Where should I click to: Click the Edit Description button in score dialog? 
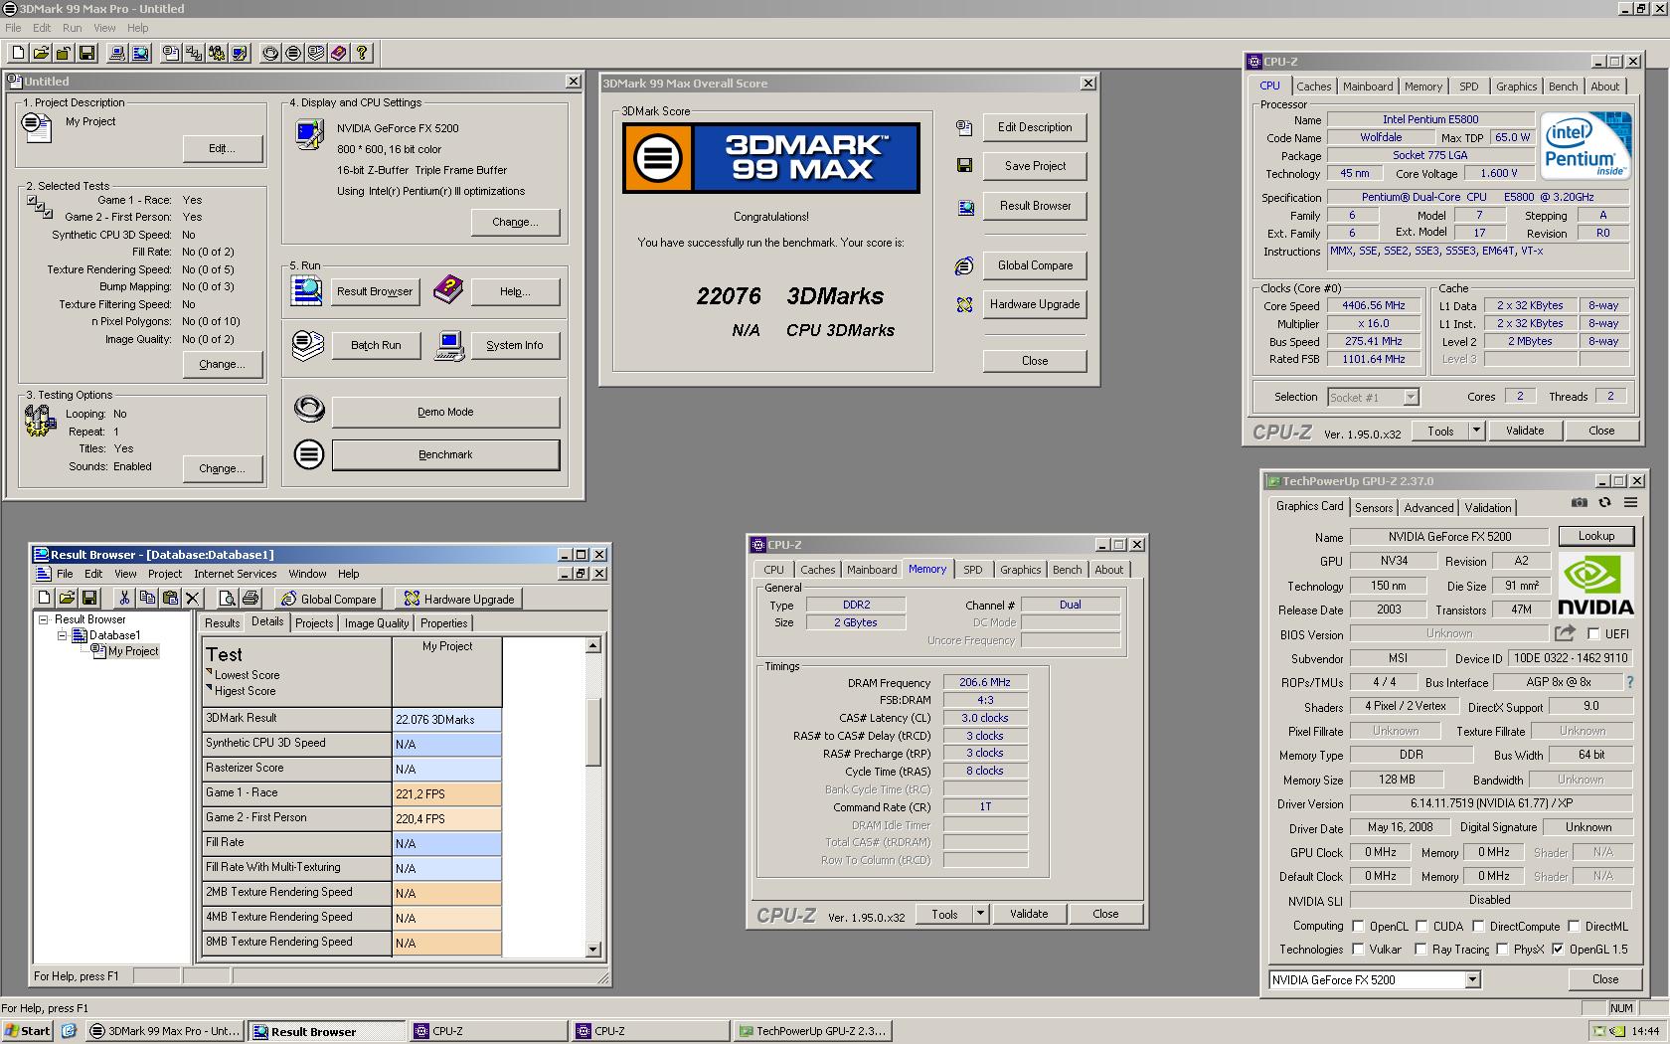pos(1035,127)
